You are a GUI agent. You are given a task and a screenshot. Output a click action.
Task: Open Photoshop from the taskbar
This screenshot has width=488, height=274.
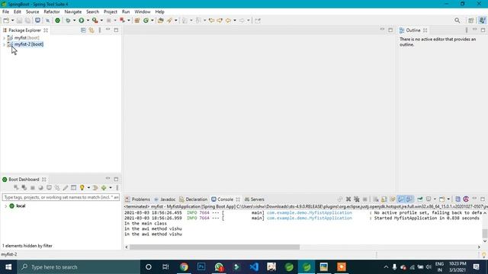(x=201, y=267)
